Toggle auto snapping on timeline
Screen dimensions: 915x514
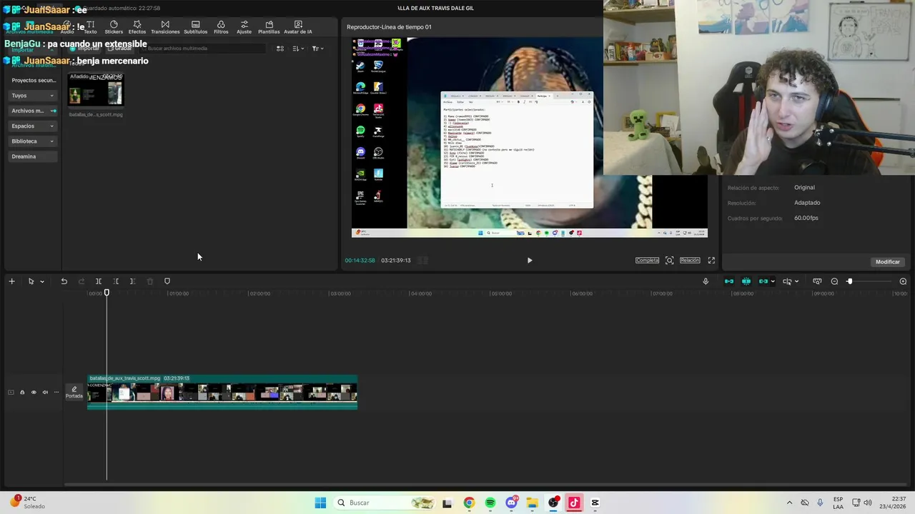tap(746, 281)
